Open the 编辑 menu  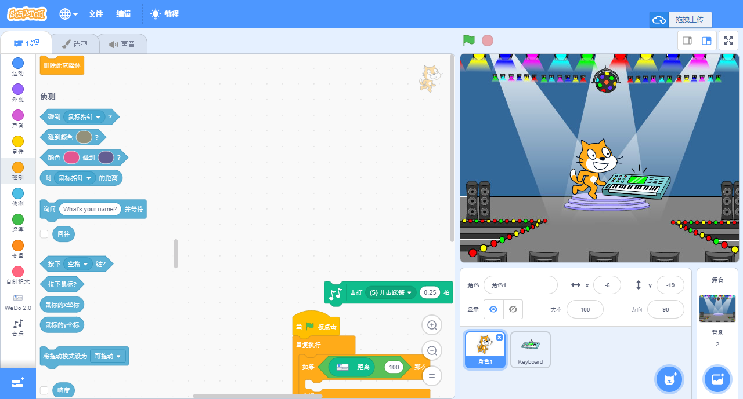tap(123, 14)
